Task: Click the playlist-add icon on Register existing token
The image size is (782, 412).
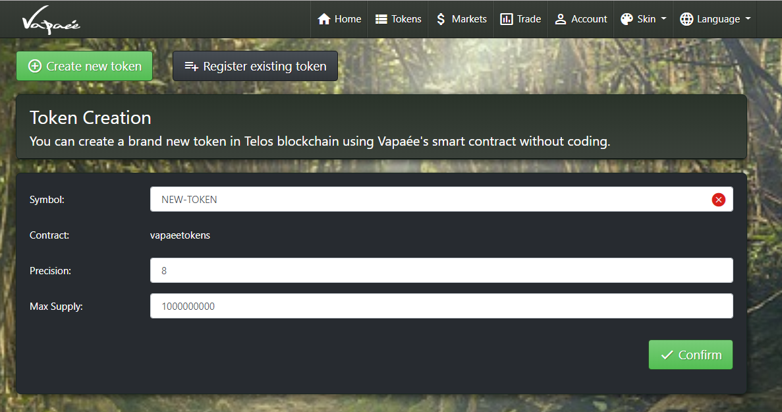Action: [x=192, y=67]
